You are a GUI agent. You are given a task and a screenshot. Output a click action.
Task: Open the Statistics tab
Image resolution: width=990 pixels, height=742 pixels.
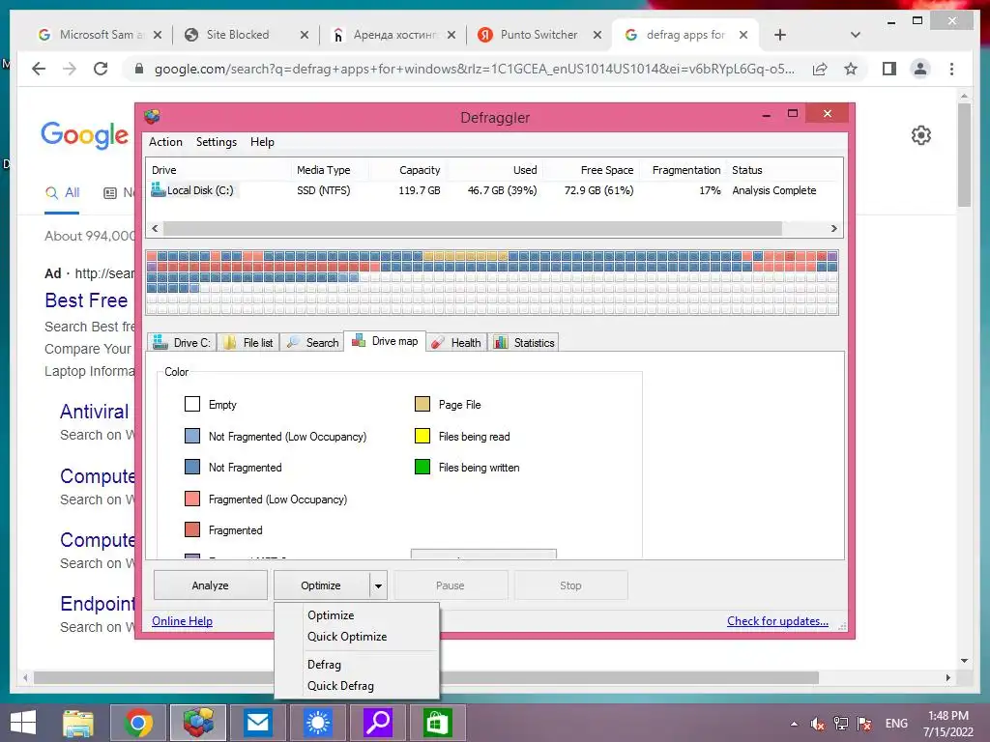pyautogui.click(x=524, y=343)
